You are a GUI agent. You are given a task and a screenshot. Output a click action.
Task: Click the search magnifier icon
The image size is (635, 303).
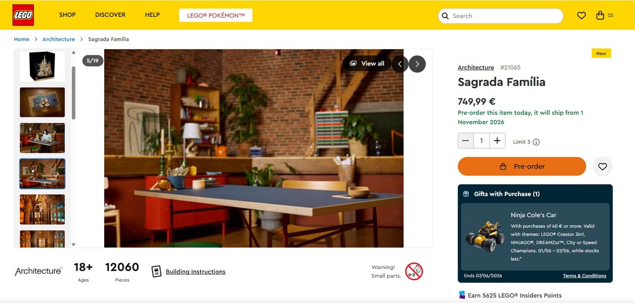(x=445, y=16)
